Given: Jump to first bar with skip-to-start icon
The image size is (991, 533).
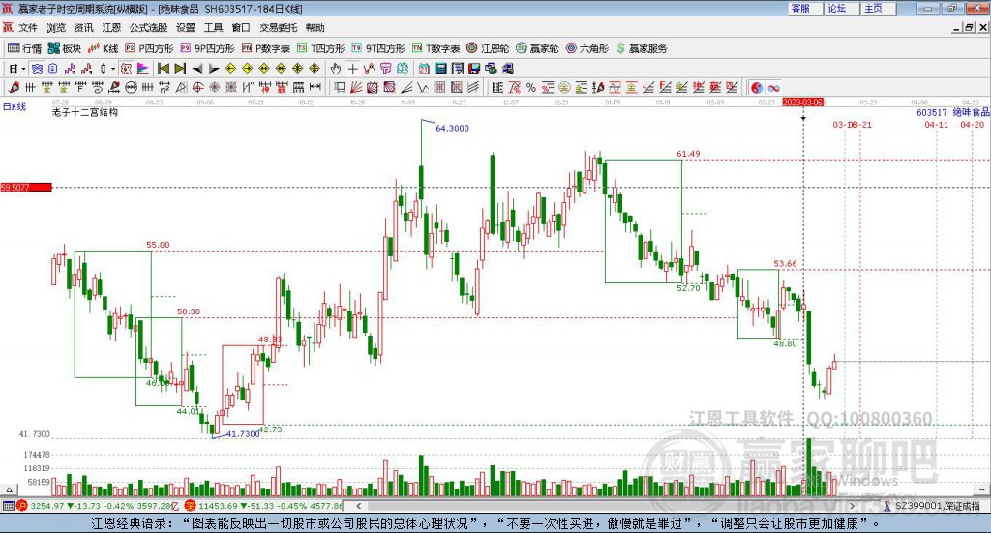Looking at the screenshot, I should [163, 69].
